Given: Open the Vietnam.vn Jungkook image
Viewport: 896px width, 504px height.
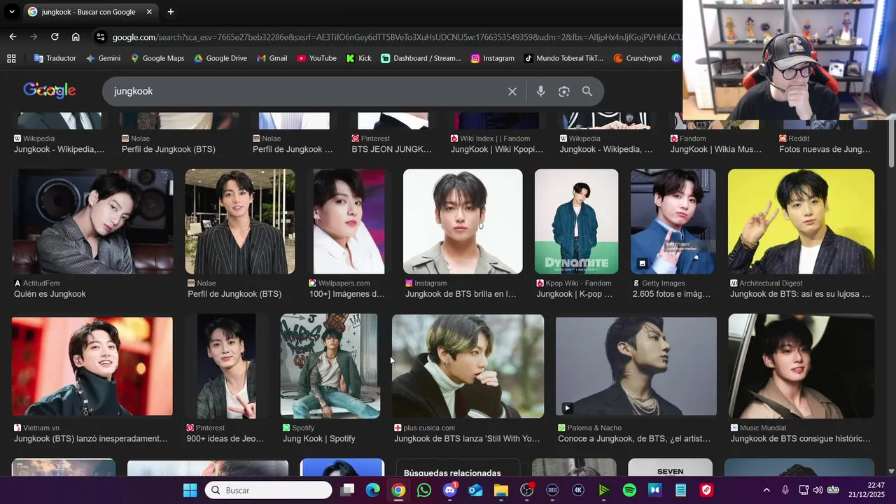Looking at the screenshot, I should pyautogui.click(x=92, y=366).
